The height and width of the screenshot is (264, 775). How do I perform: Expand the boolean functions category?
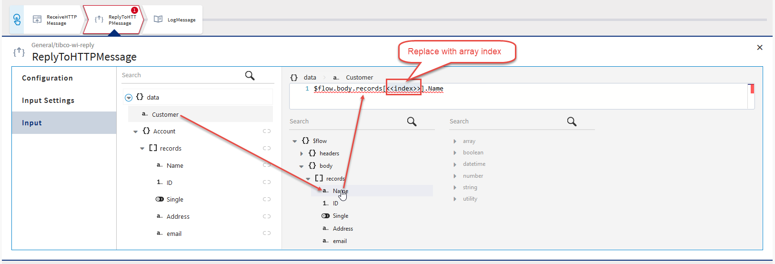click(x=455, y=153)
